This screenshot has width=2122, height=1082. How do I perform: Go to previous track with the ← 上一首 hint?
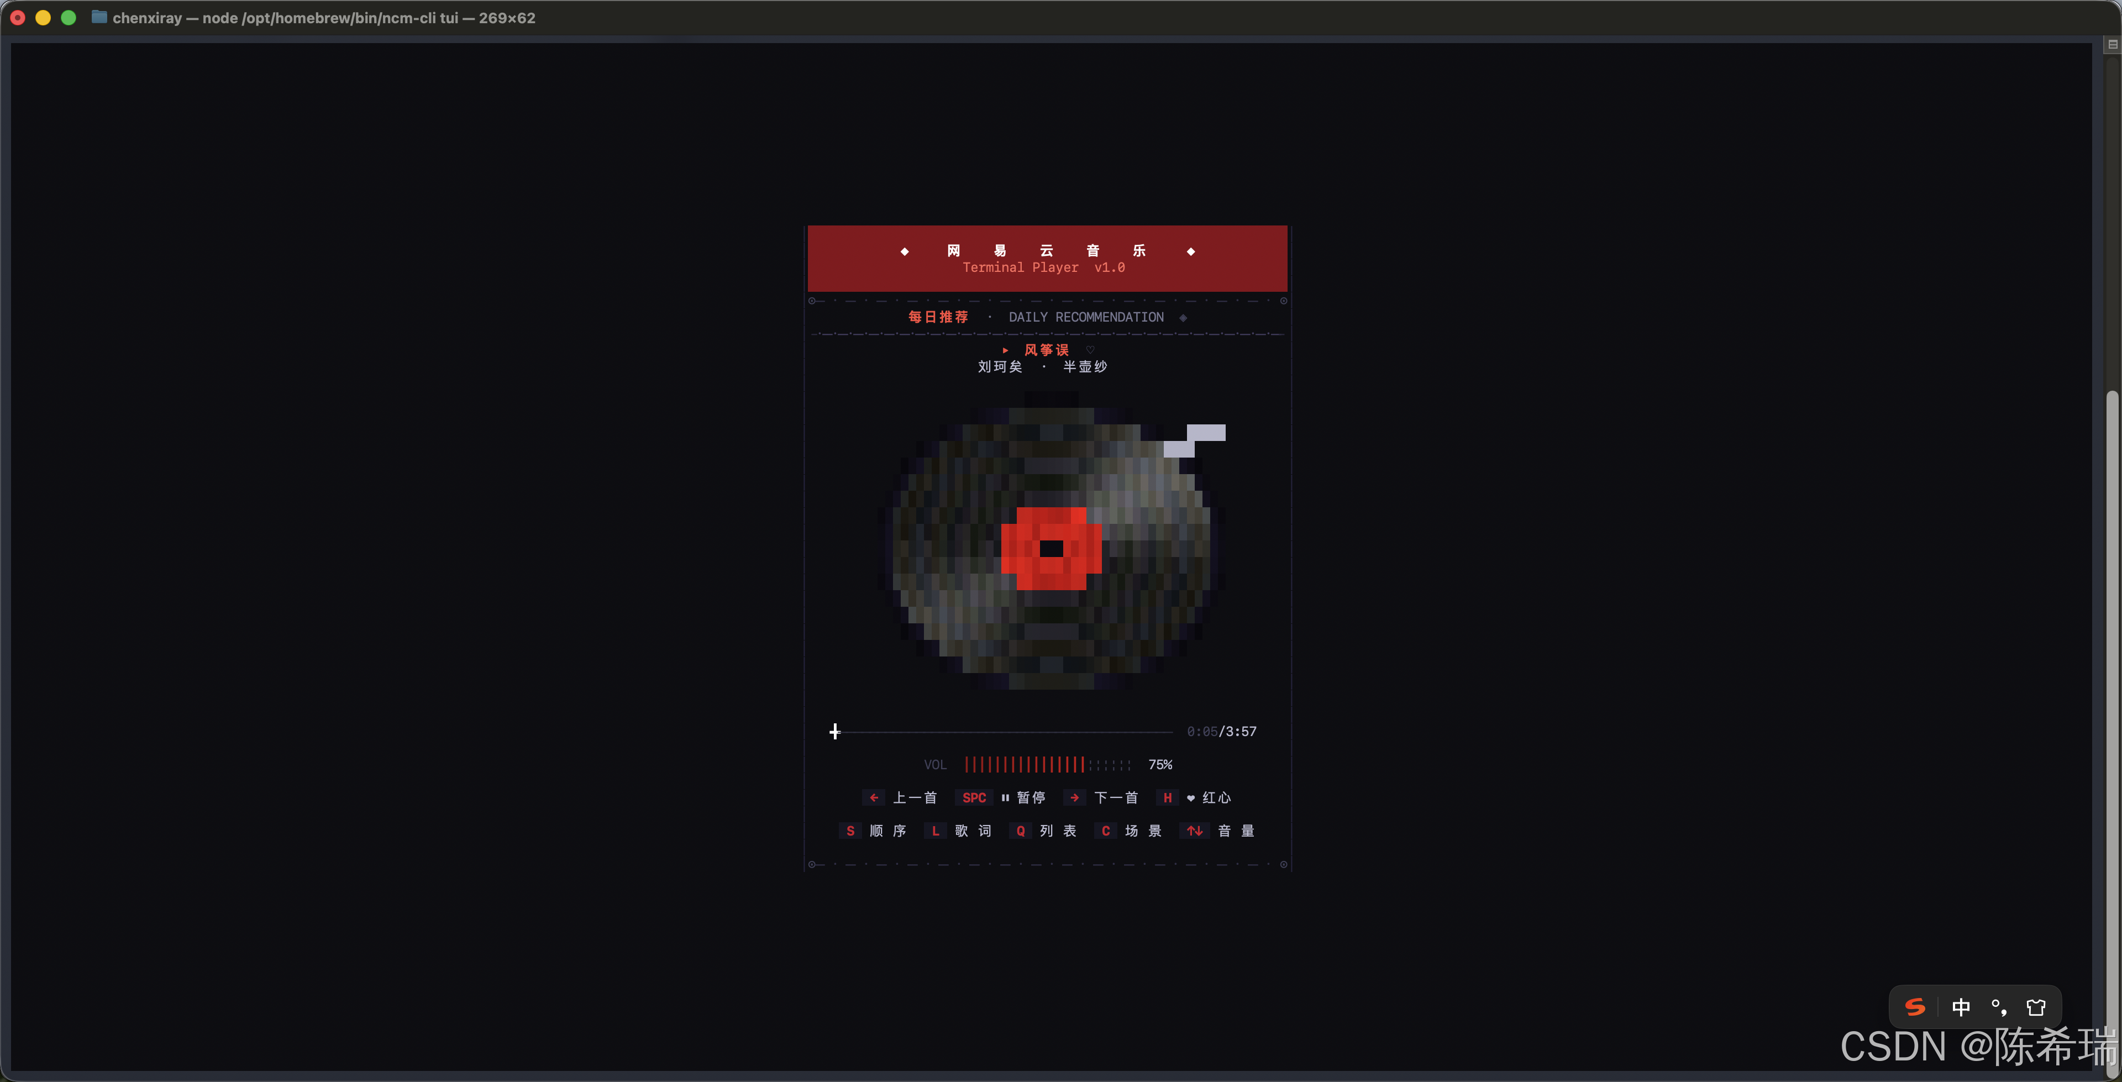tap(900, 798)
